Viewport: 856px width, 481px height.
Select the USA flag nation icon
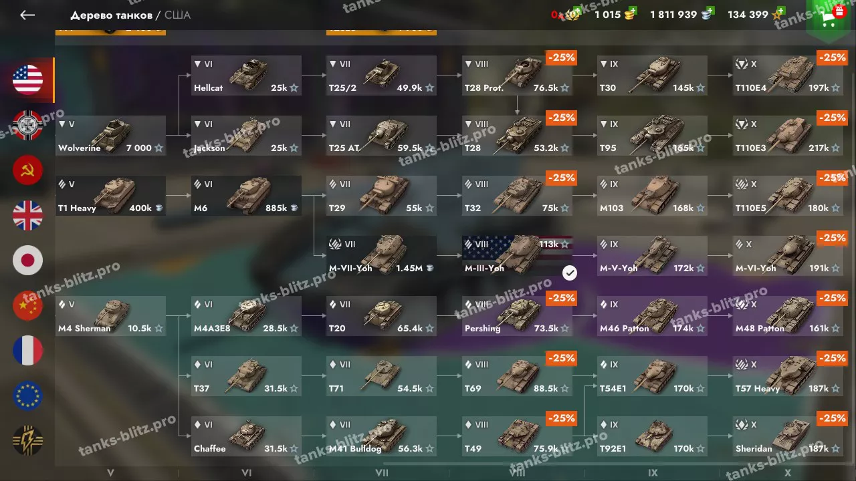27,80
